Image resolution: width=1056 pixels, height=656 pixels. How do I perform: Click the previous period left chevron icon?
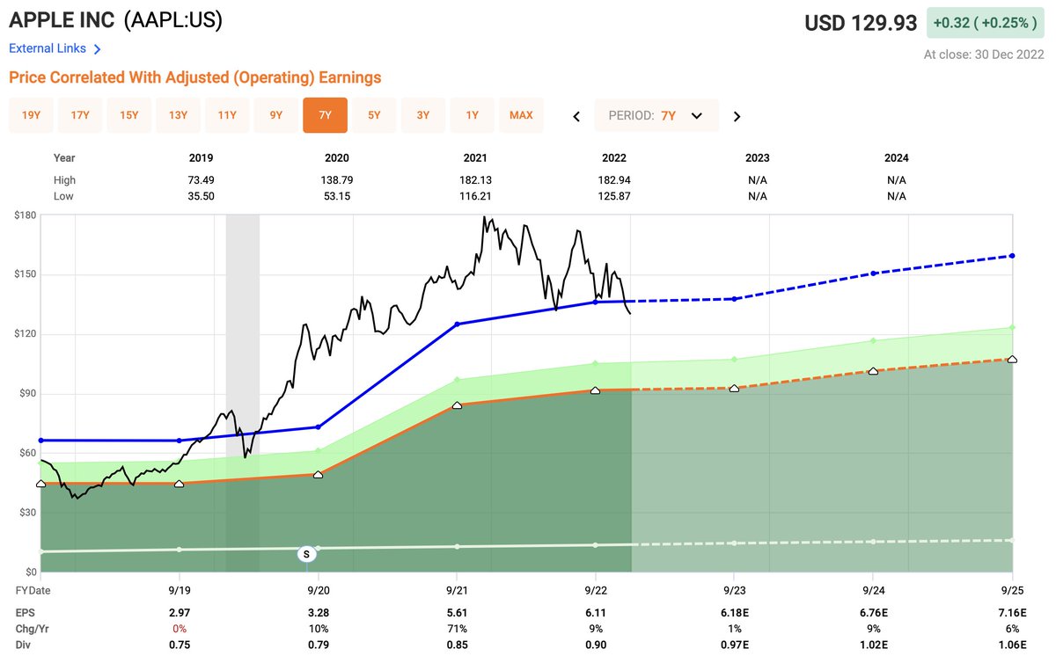[x=576, y=115]
